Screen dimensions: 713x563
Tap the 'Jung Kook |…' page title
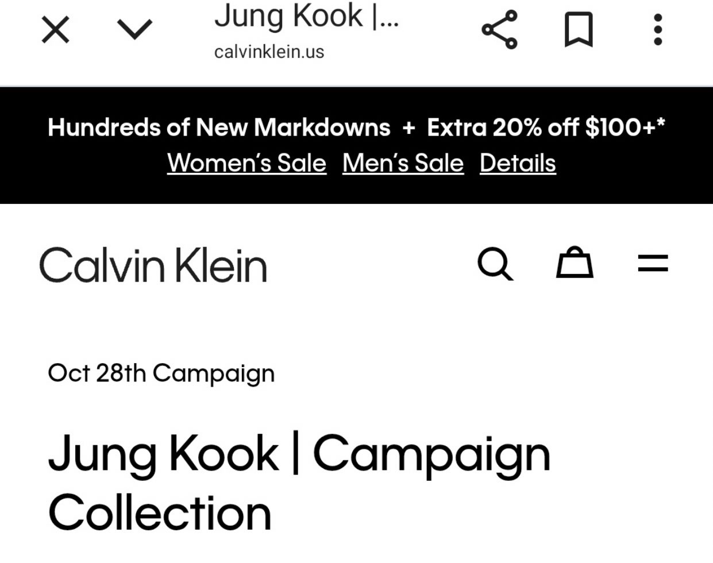pos(306,16)
